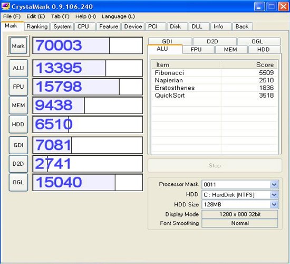
Task: Open the Help (H) menu
Action: tap(85, 16)
